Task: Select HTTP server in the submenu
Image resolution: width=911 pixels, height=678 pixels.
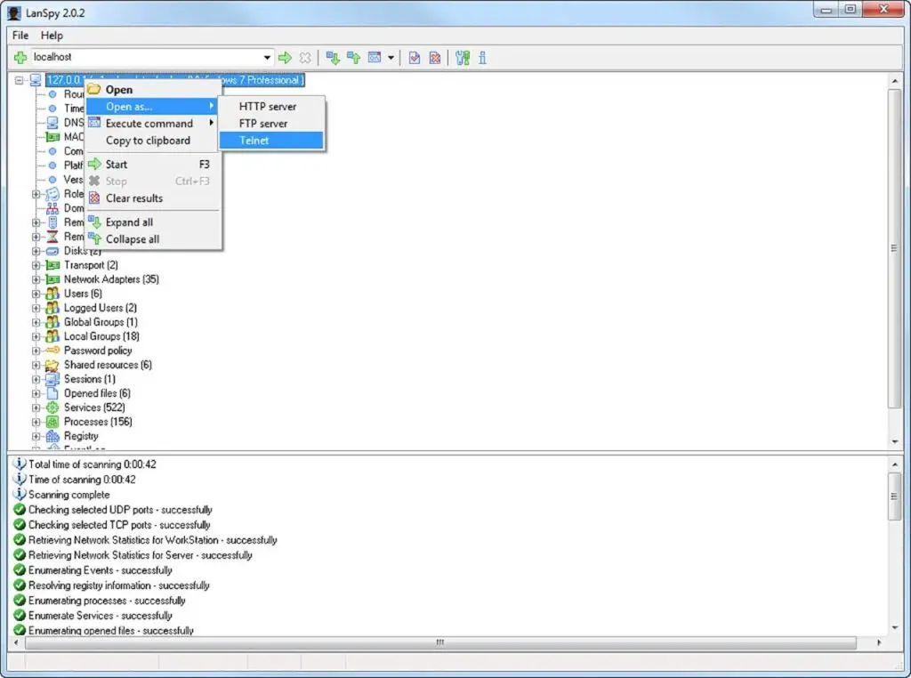Action: (271, 106)
